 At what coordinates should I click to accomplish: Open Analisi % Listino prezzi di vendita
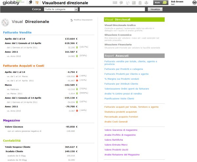point(123,94)
